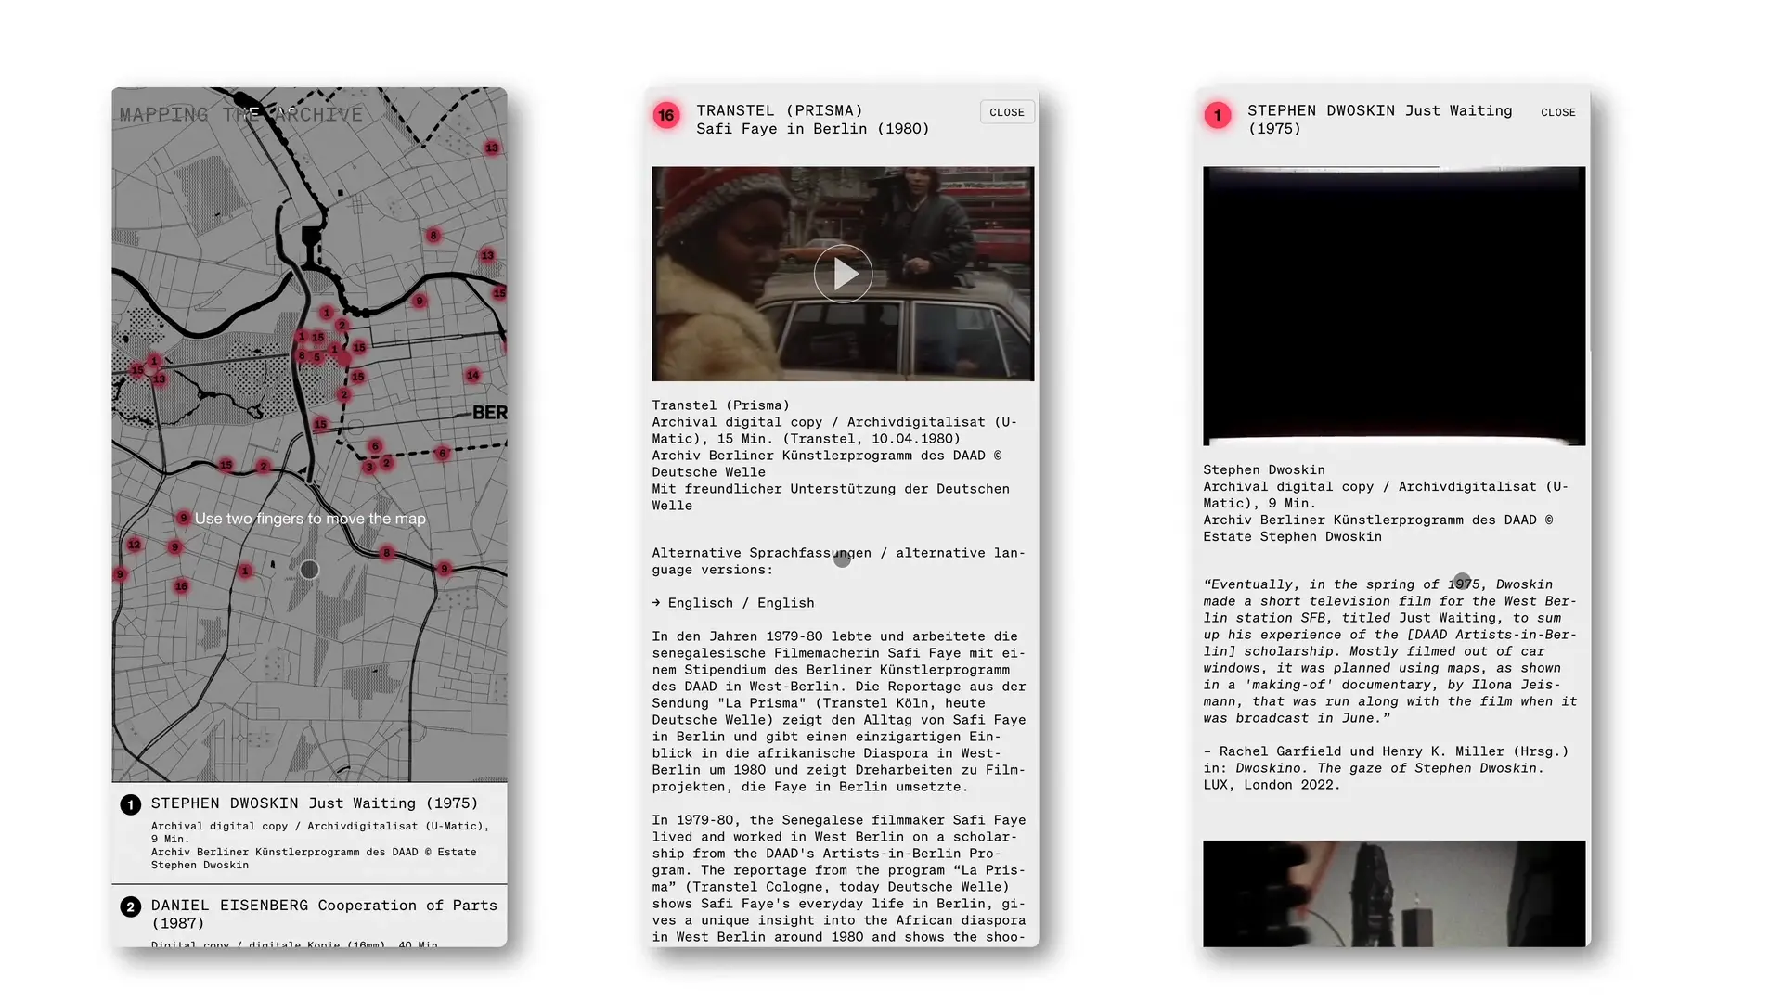Select map marker number 5
Image resolution: width=1782 pixels, height=1002 pixels.
[x=317, y=357]
